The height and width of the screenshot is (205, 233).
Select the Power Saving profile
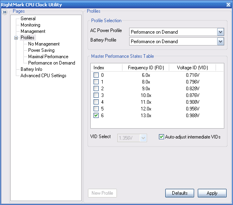pyautogui.click(x=41, y=50)
